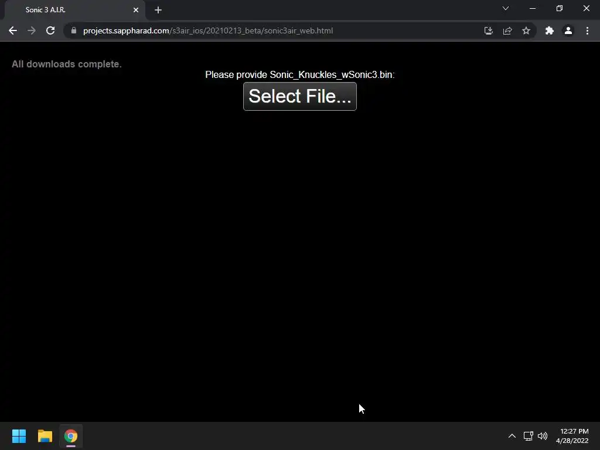Open the tab search dropdown chevron
Viewport: 600px width, 450px height.
[x=506, y=8]
